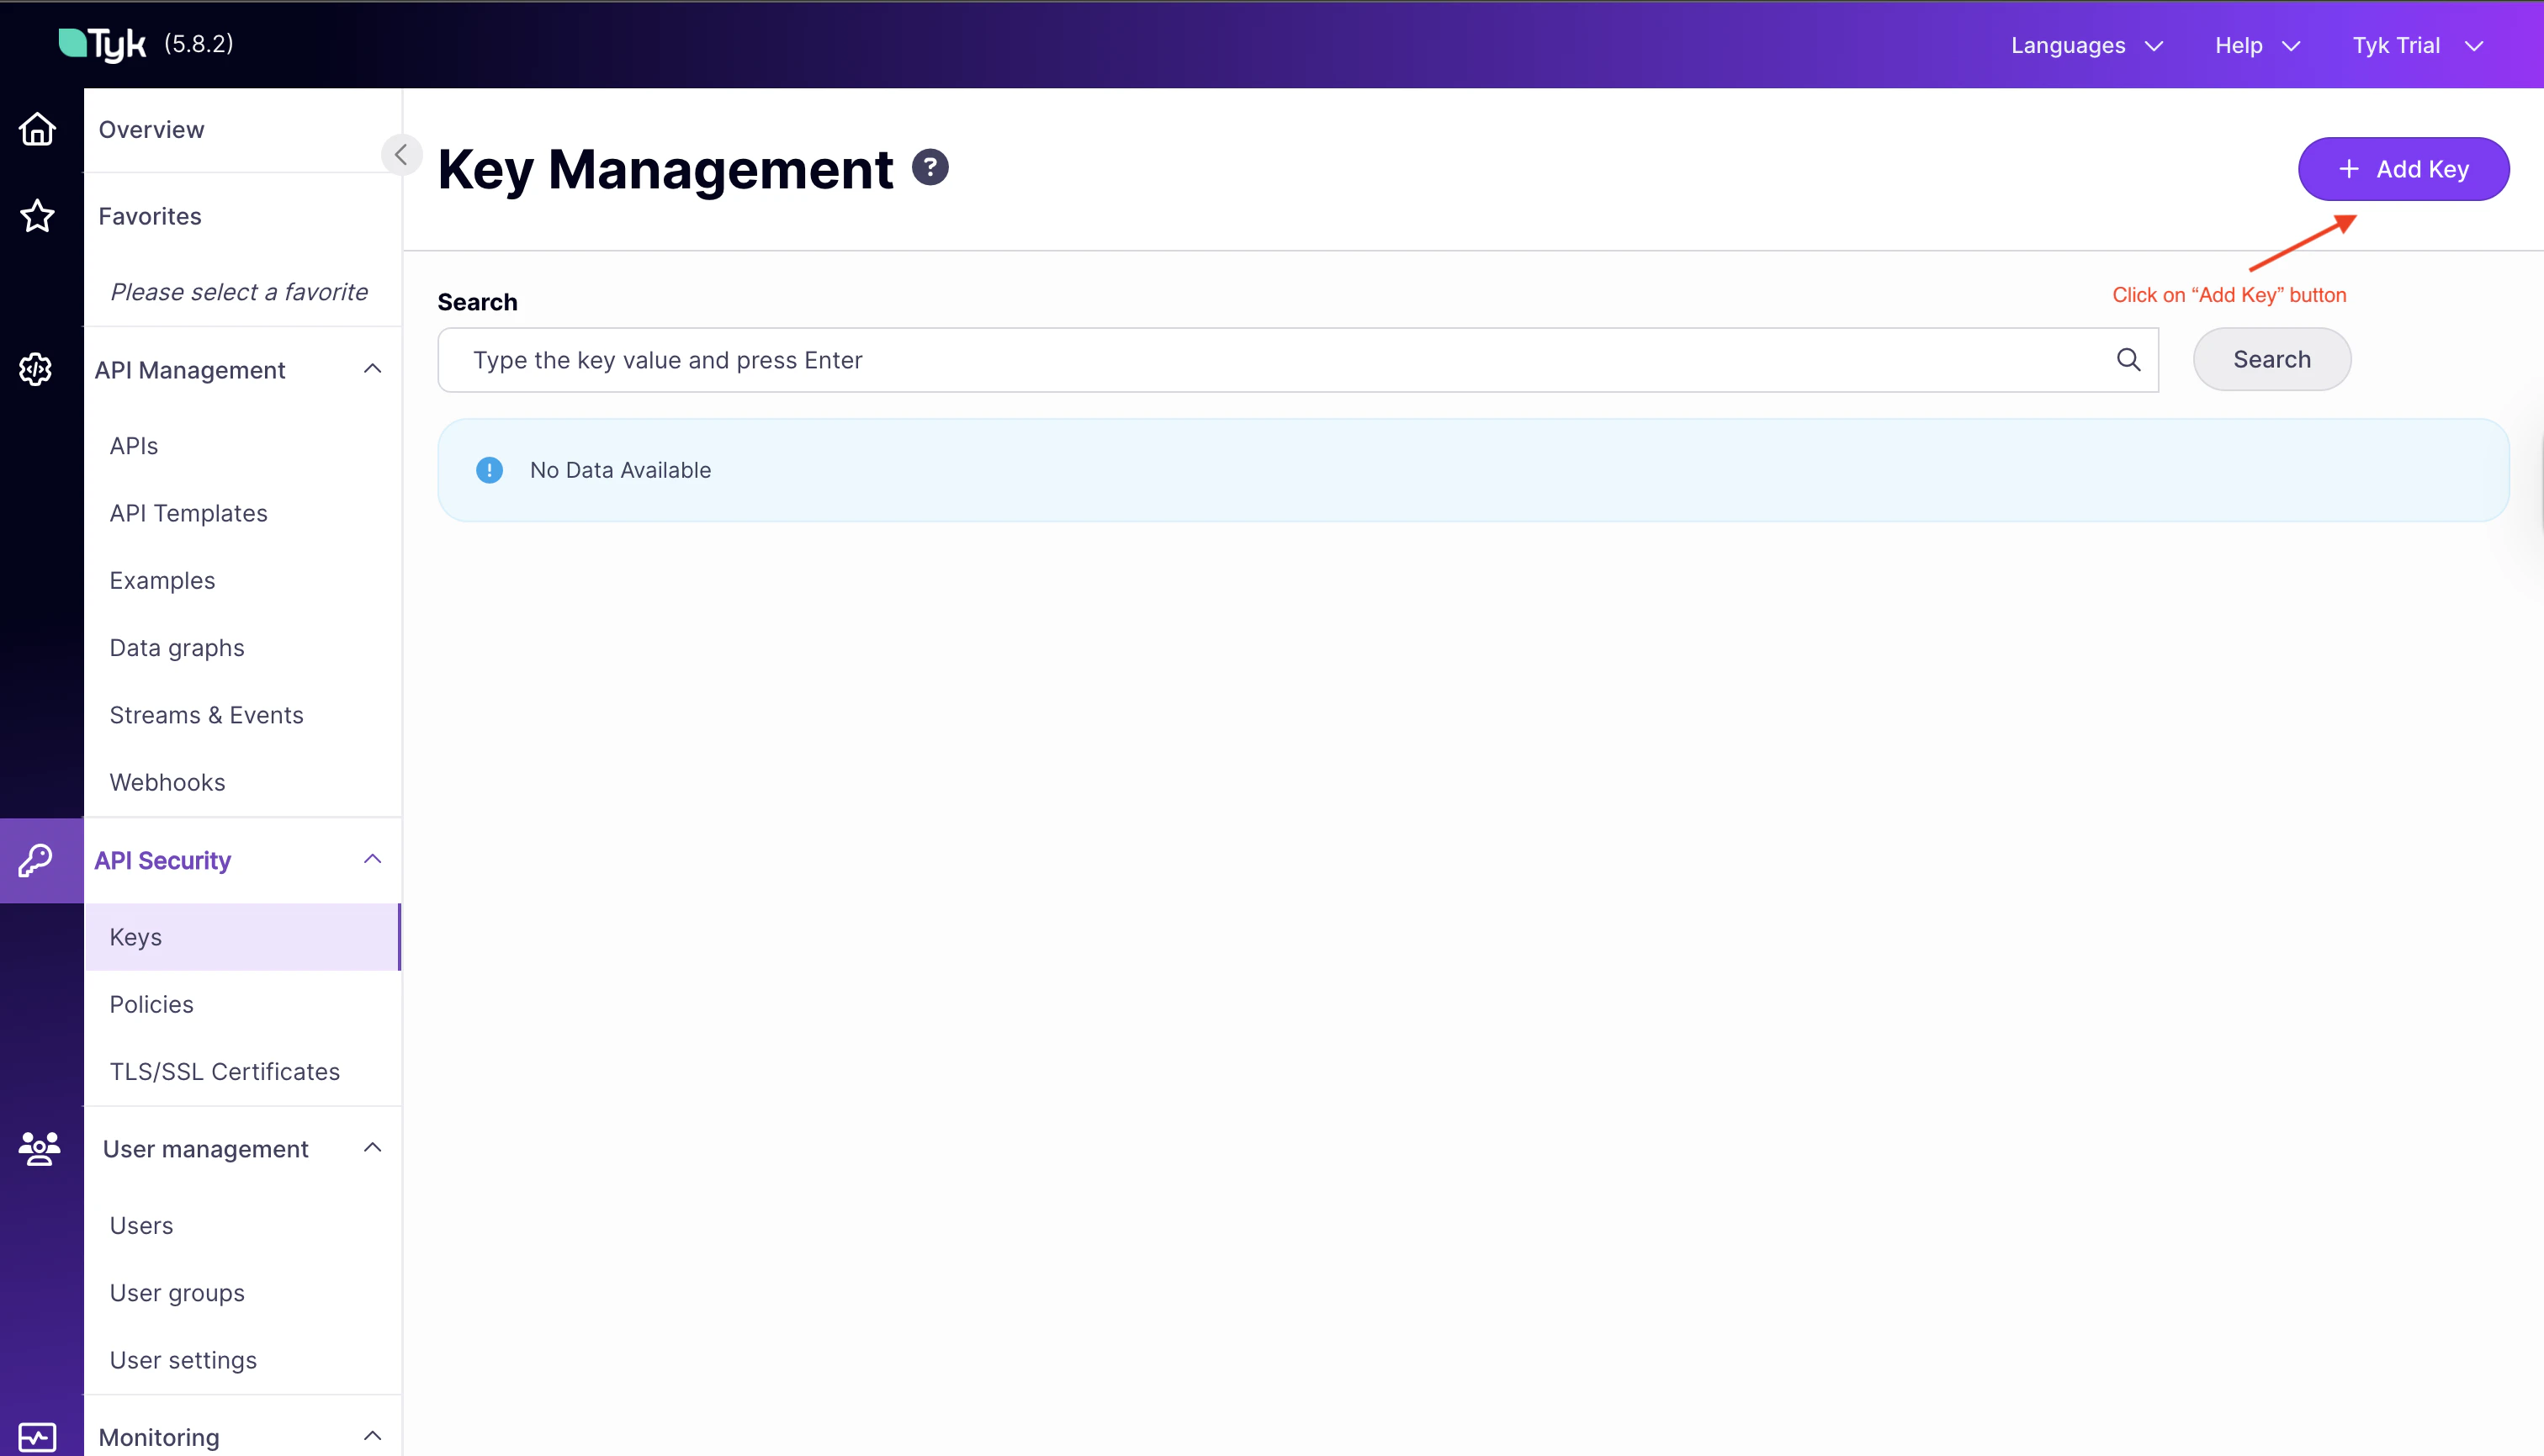Click the home icon in sidebar

click(x=37, y=130)
